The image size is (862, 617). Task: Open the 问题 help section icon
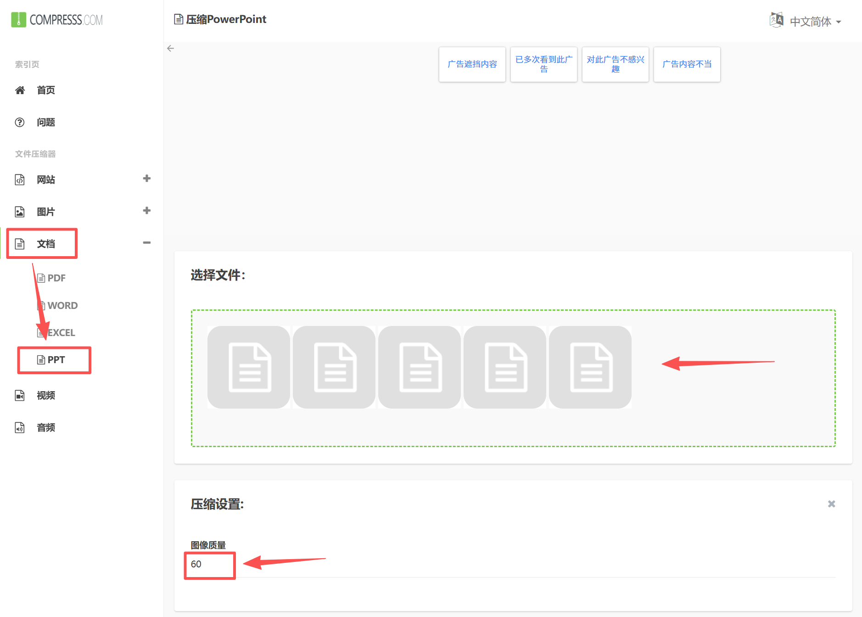(x=20, y=122)
